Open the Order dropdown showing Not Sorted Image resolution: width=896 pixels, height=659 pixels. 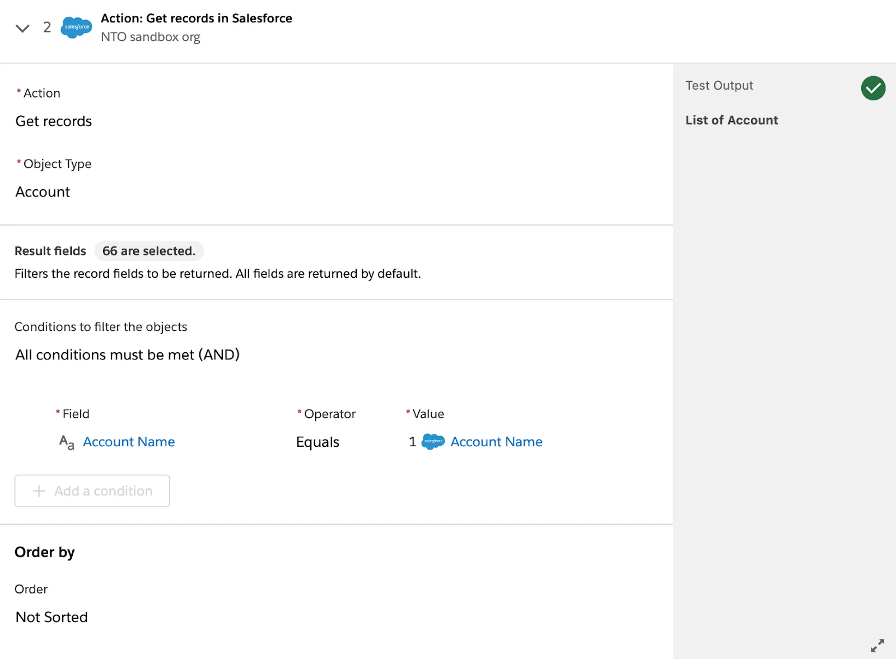click(52, 617)
